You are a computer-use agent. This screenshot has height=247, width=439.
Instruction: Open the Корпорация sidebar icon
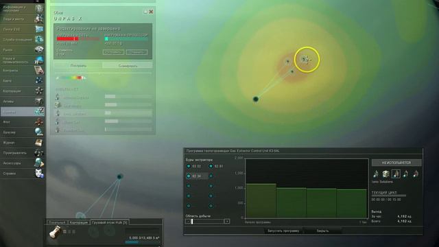(x=39, y=91)
